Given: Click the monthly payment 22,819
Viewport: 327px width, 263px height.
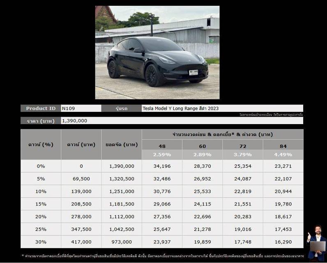Looking at the screenshot, I should point(243,191).
